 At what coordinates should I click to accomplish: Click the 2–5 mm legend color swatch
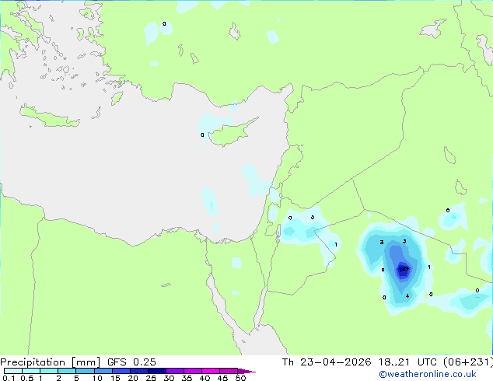coord(67,371)
